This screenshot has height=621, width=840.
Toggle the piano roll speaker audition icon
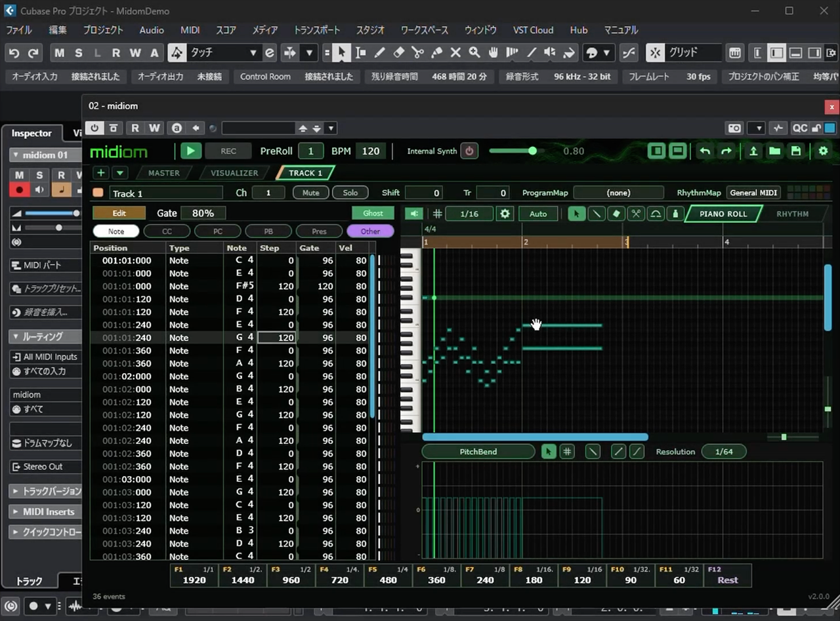click(413, 214)
